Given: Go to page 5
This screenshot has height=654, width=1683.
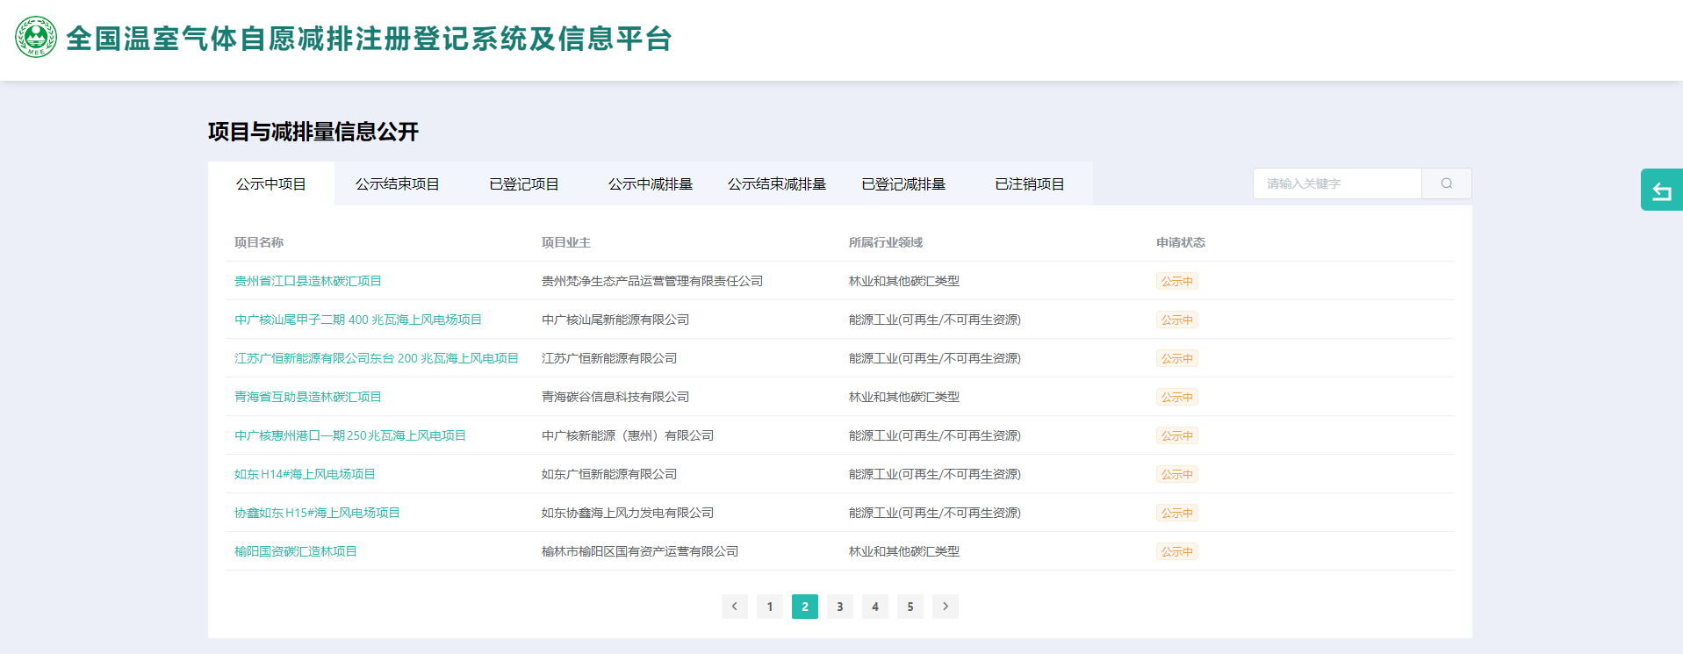Looking at the screenshot, I should pos(910,607).
